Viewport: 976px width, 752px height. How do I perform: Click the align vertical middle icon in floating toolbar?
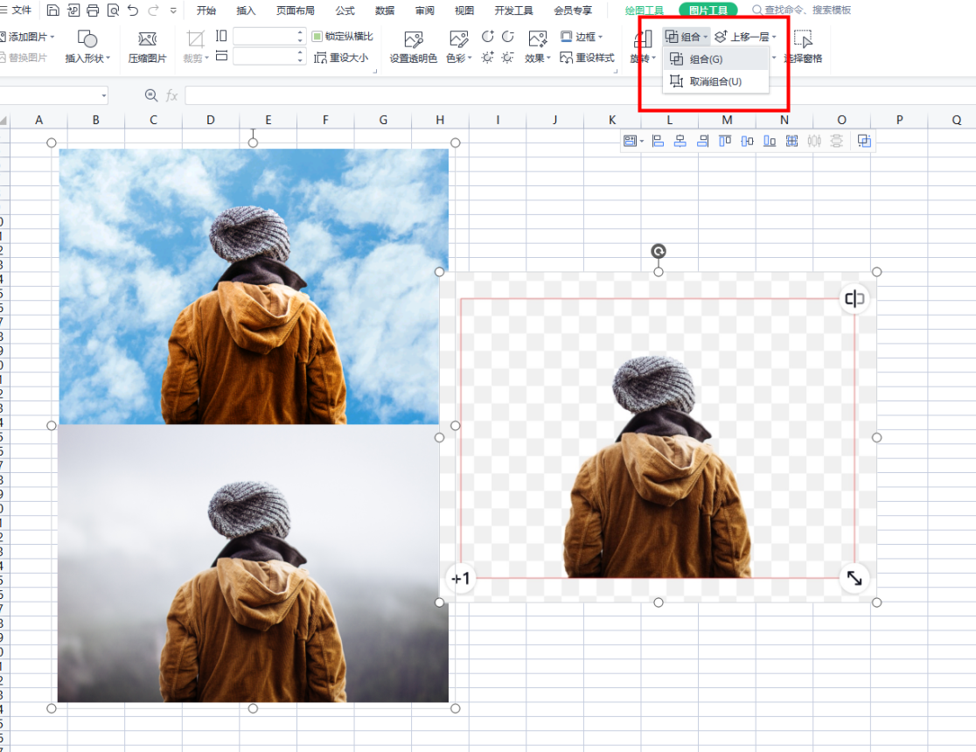click(x=748, y=142)
